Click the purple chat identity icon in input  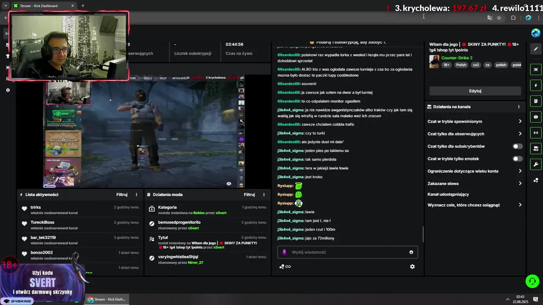(285, 252)
